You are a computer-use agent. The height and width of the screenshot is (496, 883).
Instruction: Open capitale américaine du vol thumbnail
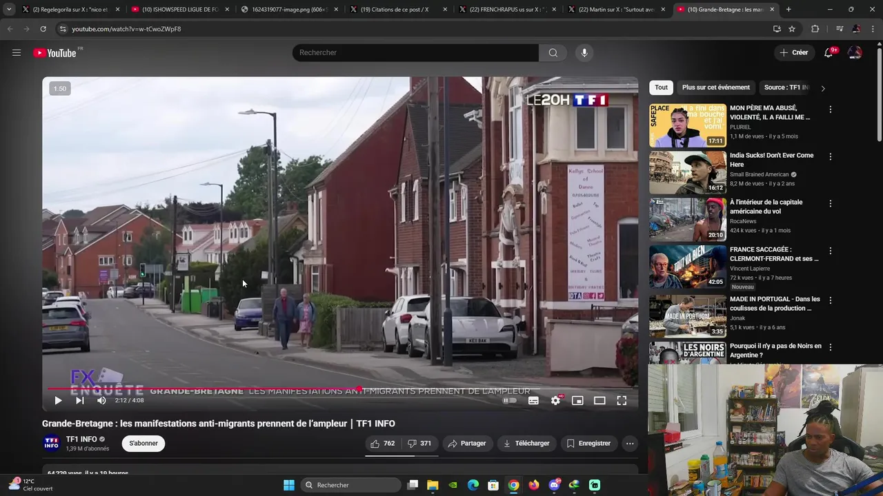[x=688, y=220]
